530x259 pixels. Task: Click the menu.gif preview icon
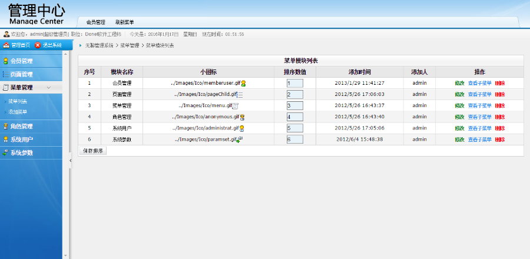pyautogui.click(x=236, y=106)
